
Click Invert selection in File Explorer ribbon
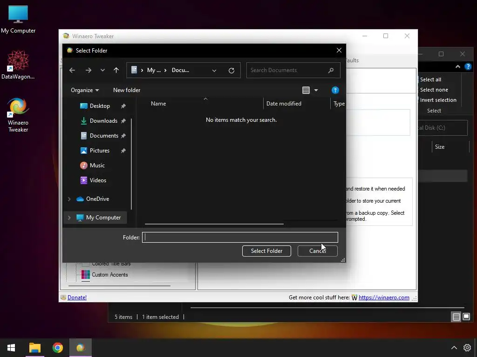[x=438, y=100]
